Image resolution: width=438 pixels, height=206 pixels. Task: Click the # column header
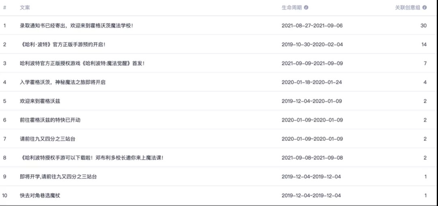click(4, 8)
